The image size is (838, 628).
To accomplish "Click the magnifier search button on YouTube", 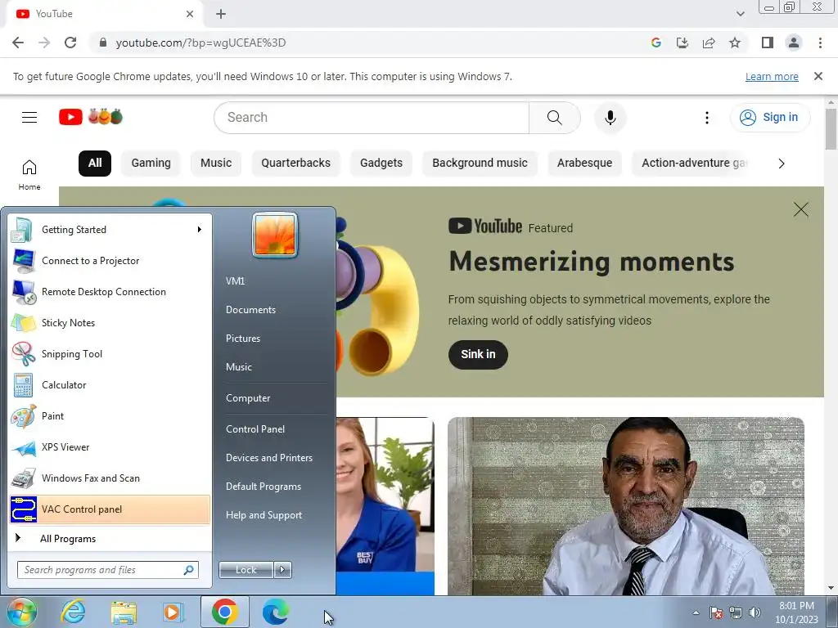I will (x=554, y=118).
